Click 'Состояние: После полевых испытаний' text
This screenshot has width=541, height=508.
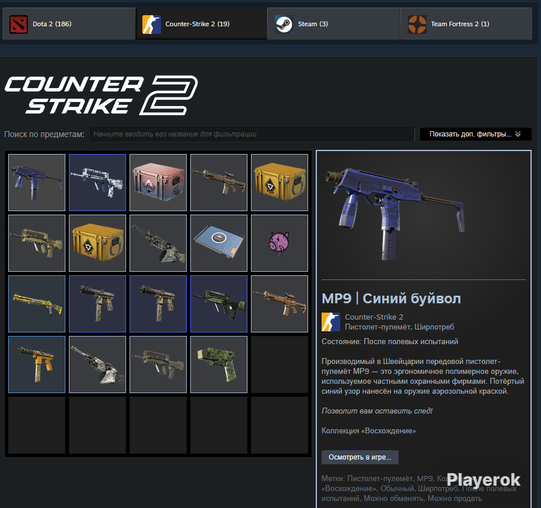[390, 341]
